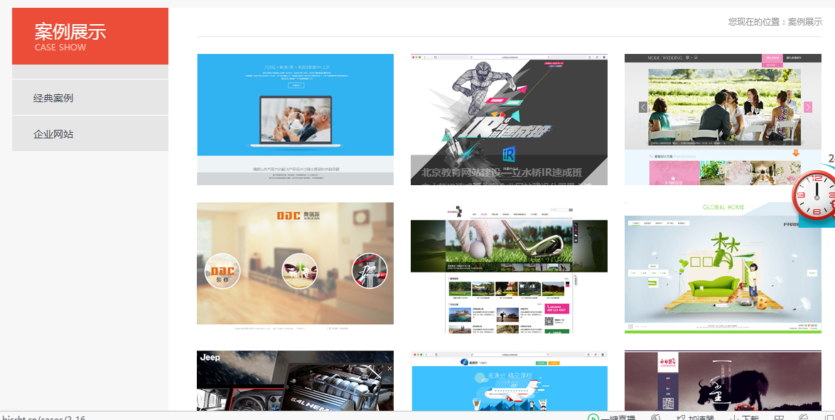Select 企业网站 in the sidebar
The height and width of the screenshot is (420, 835).
[53, 134]
